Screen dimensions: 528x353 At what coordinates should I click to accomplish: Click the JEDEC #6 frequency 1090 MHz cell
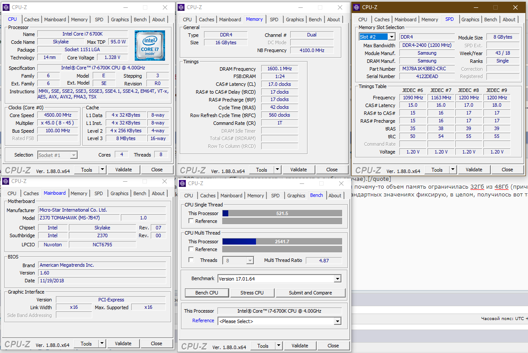(413, 98)
